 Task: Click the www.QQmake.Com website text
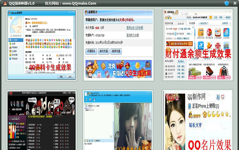(x=79, y=3)
